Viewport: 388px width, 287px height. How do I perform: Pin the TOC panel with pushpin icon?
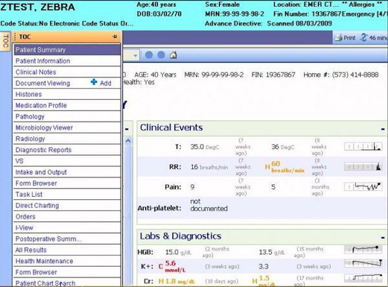[115, 37]
